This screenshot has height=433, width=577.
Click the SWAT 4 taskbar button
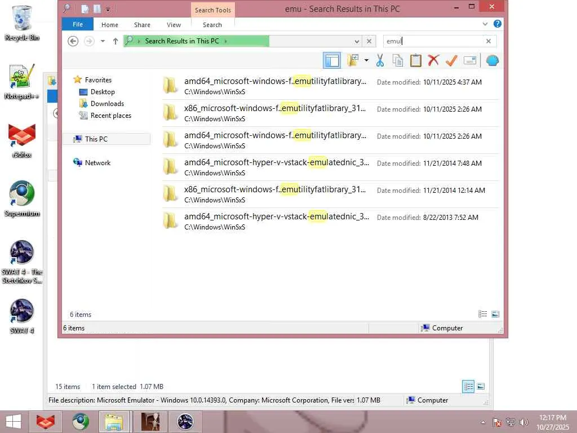185,422
